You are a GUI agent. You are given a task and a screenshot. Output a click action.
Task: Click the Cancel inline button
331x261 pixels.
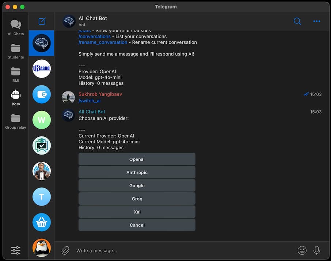137,225
